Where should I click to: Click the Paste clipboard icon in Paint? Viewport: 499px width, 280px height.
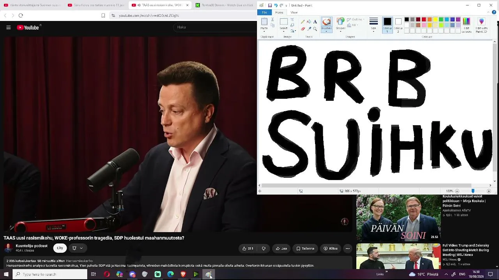(x=264, y=22)
